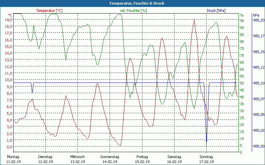Click the Montag 11.02.19 date label

(x=13, y=159)
